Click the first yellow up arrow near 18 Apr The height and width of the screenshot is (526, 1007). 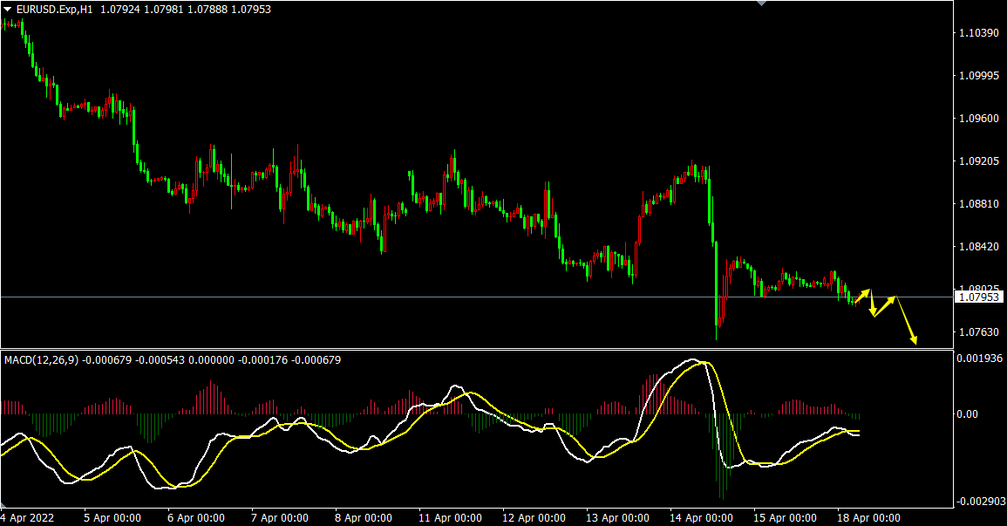(861, 294)
